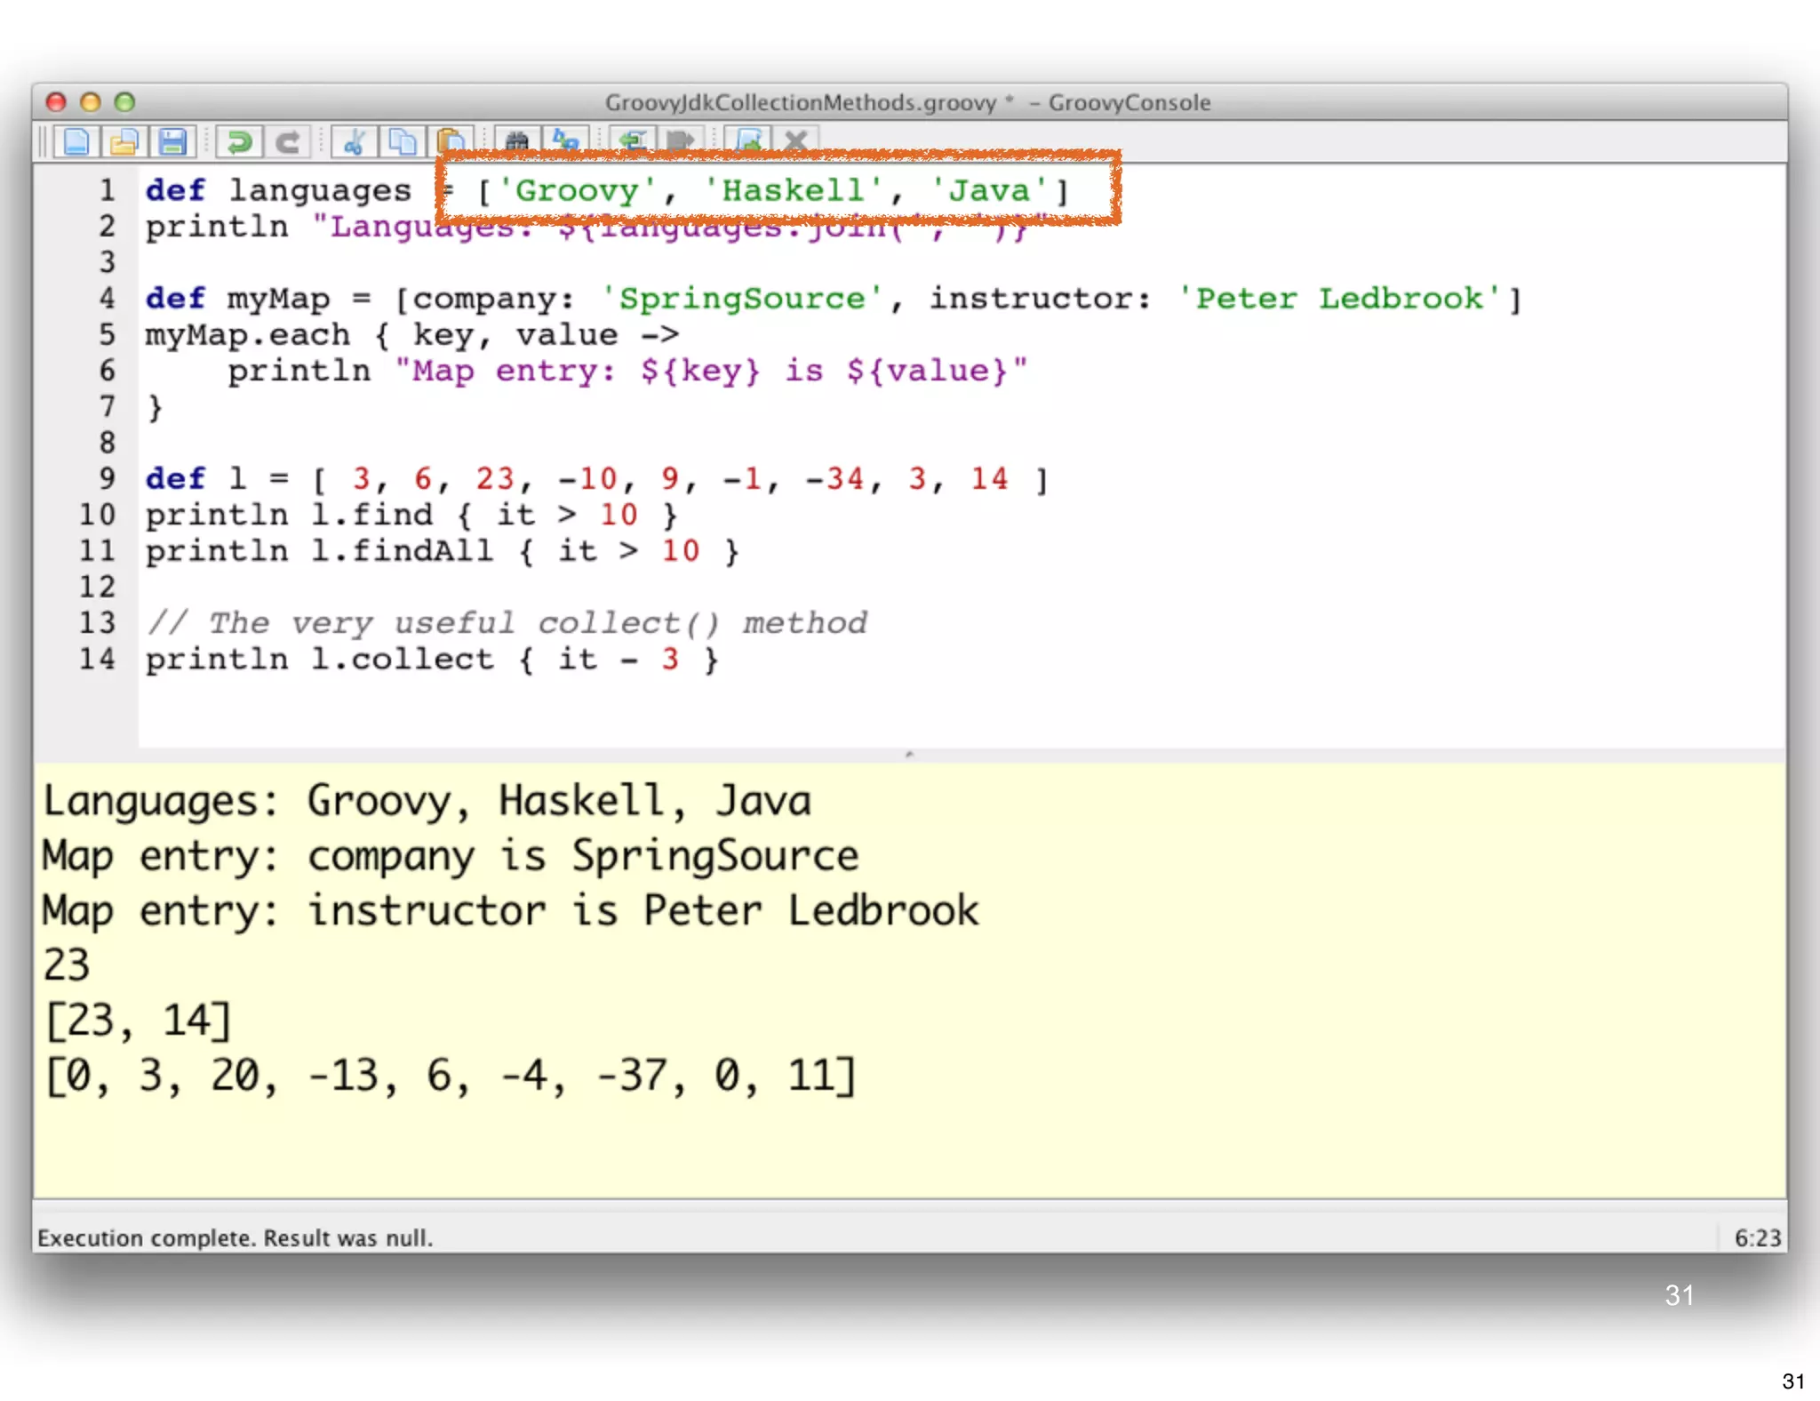Click the gray Redo arrow

pyautogui.click(x=287, y=141)
